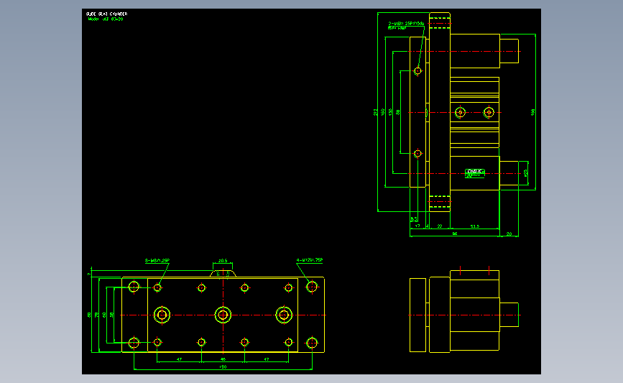Click the "2-M8" callout in side view

pyautogui.click(x=406, y=24)
